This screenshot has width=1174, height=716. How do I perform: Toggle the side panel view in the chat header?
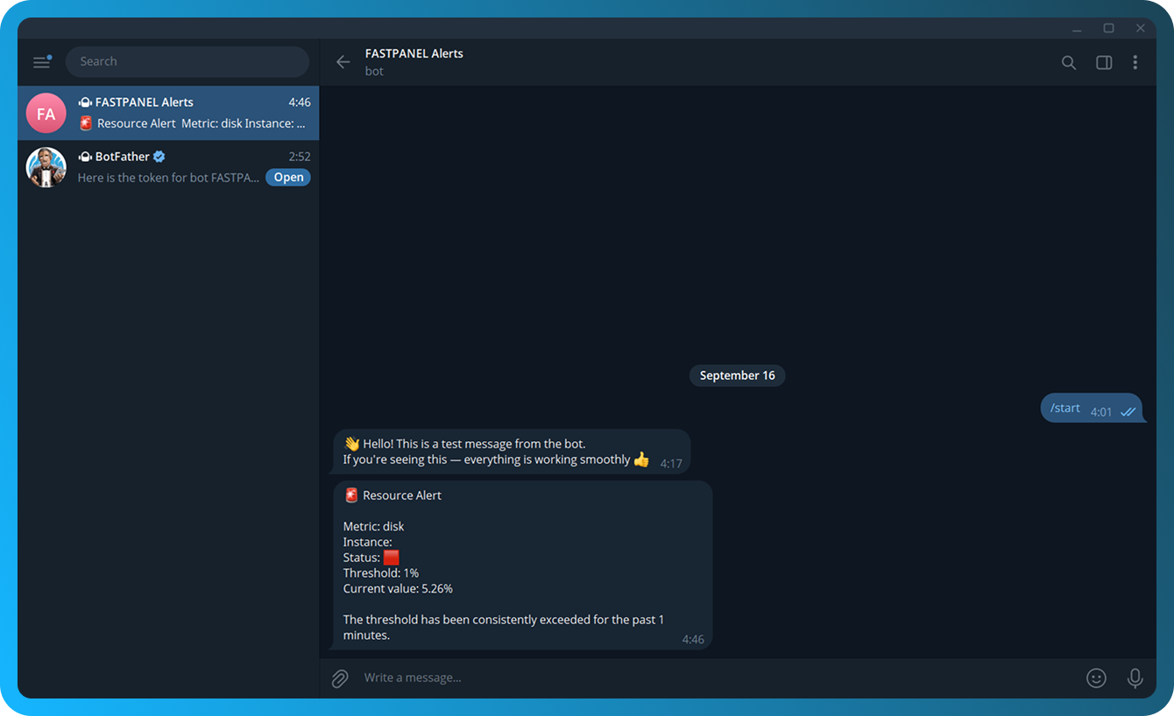point(1103,62)
